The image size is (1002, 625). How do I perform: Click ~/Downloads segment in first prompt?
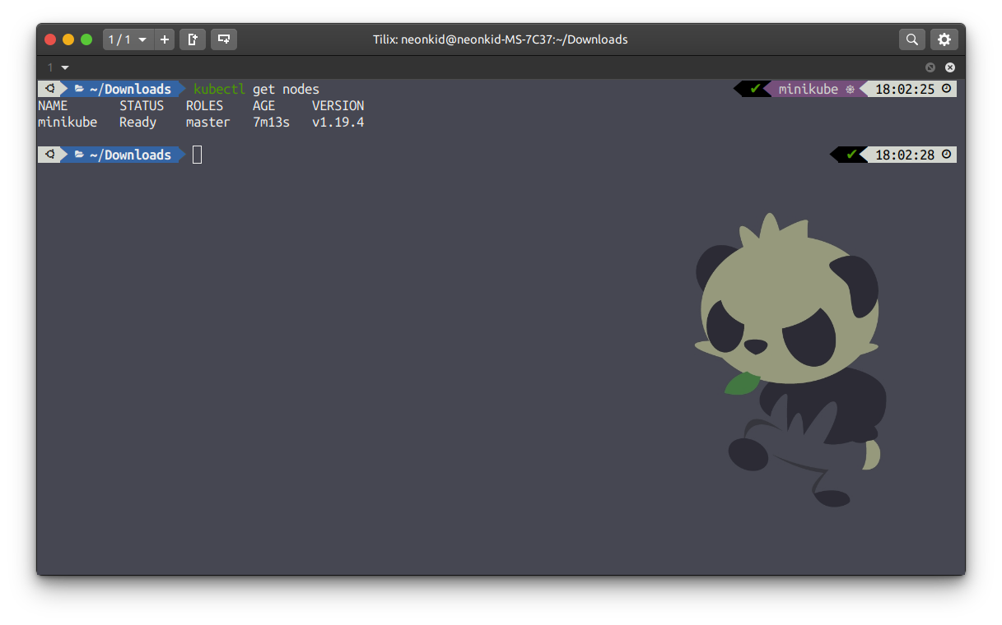pos(123,89)
